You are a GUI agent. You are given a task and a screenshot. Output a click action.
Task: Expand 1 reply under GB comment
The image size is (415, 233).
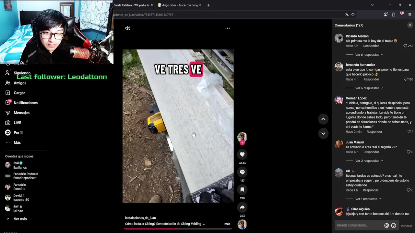tap(368, 199)
